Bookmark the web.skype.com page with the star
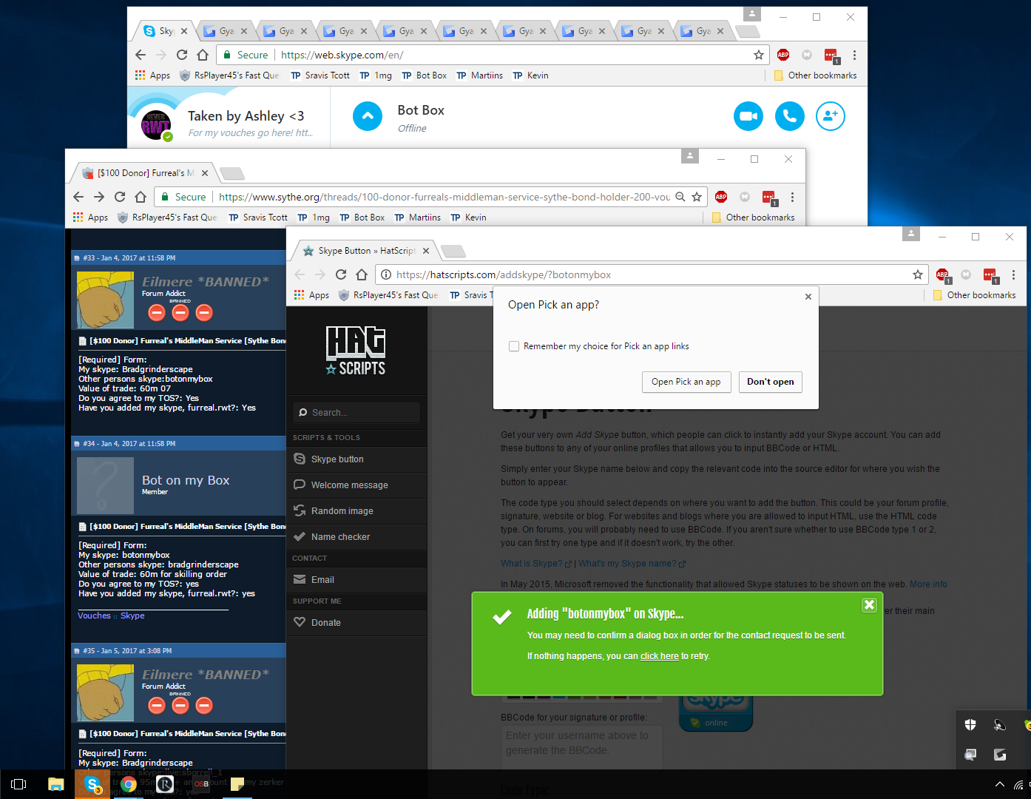Screen dimensions: 1031x799 click(759, 55)
